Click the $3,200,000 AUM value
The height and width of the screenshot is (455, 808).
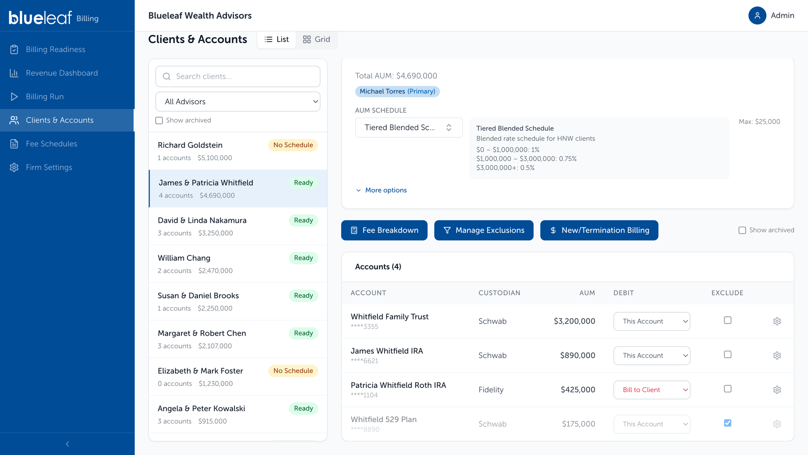point(574,321)
